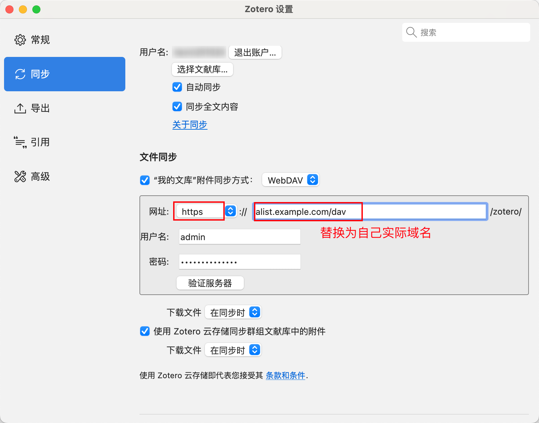Click the 密码 password field

click(x=240, y=262)
